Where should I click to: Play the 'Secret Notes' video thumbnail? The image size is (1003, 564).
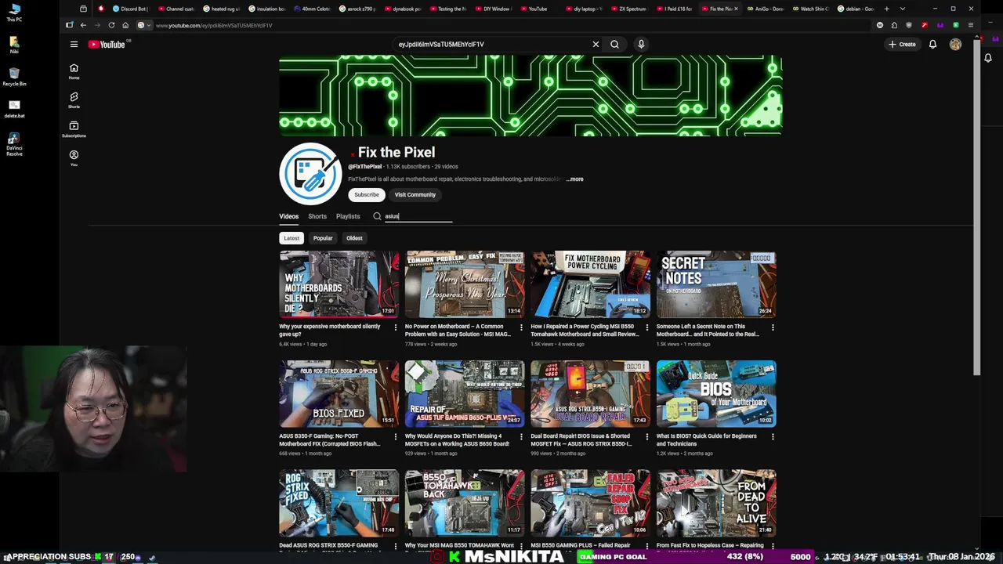(716, 284)
